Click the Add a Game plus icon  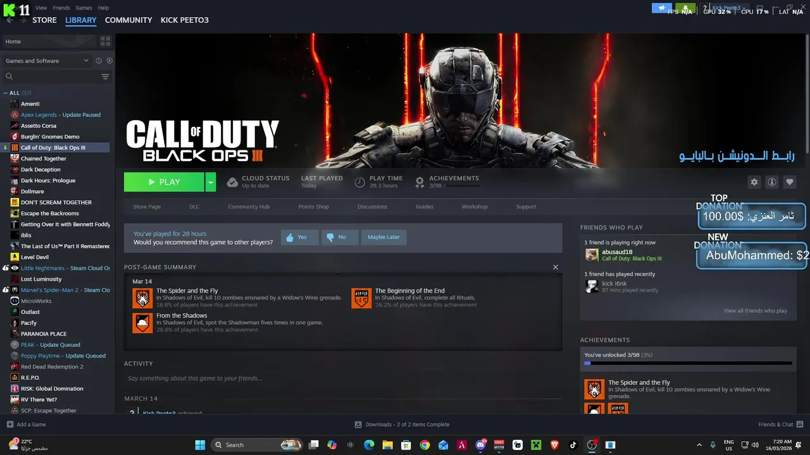coord(9,425)
